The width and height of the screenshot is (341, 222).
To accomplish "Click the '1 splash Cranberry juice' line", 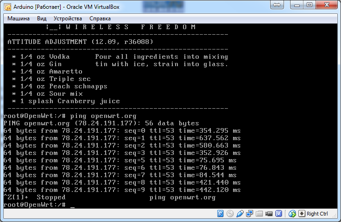I will [66, 101].
